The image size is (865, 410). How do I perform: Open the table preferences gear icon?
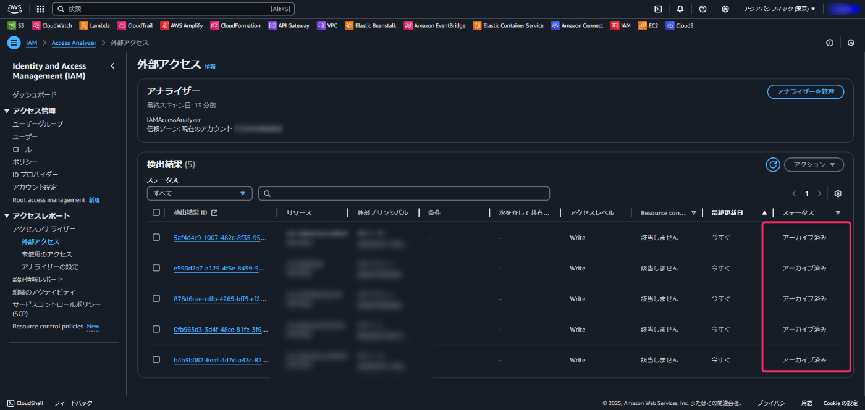point(838,193)
